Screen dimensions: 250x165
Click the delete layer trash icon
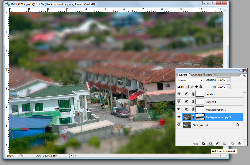pyautogui.click(x=239, y=144)
